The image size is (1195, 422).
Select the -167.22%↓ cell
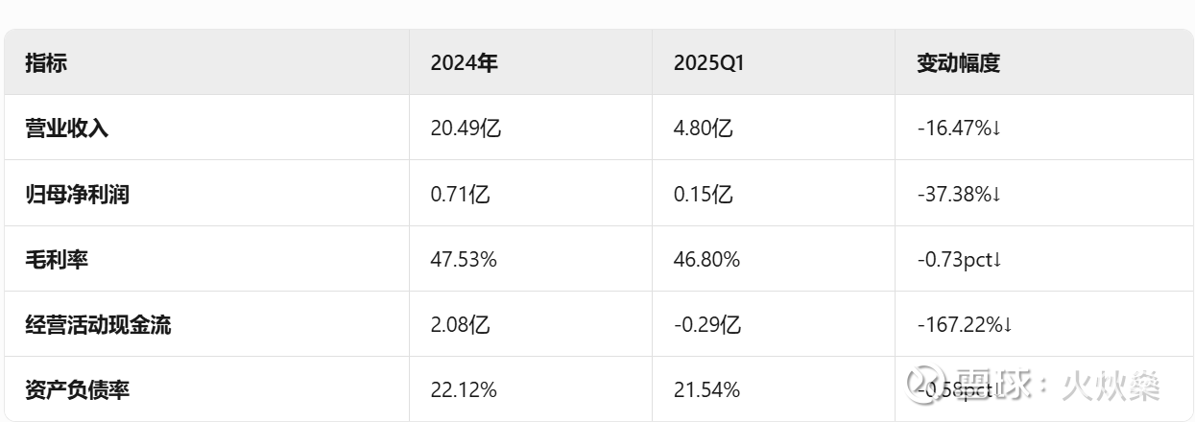pos(965,325)
